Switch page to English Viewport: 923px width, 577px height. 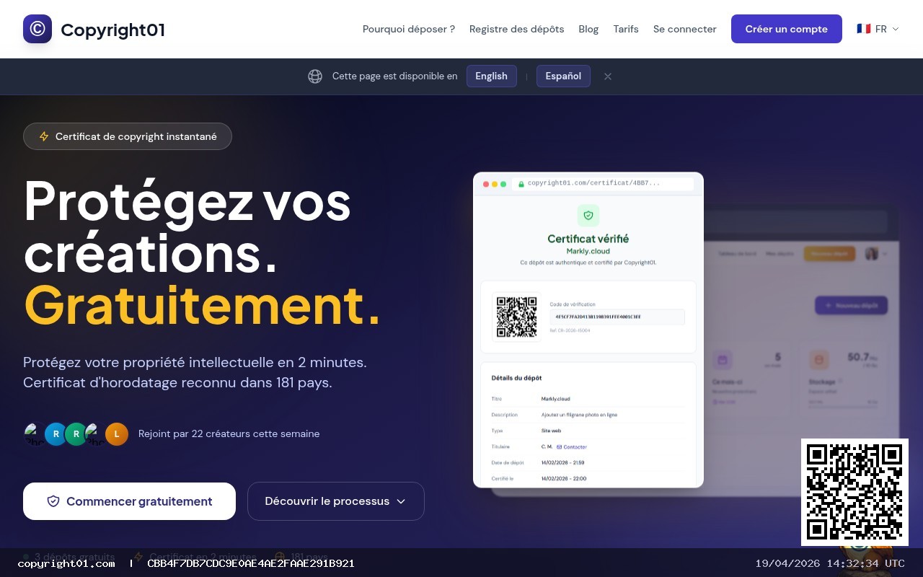pos(492,76)
